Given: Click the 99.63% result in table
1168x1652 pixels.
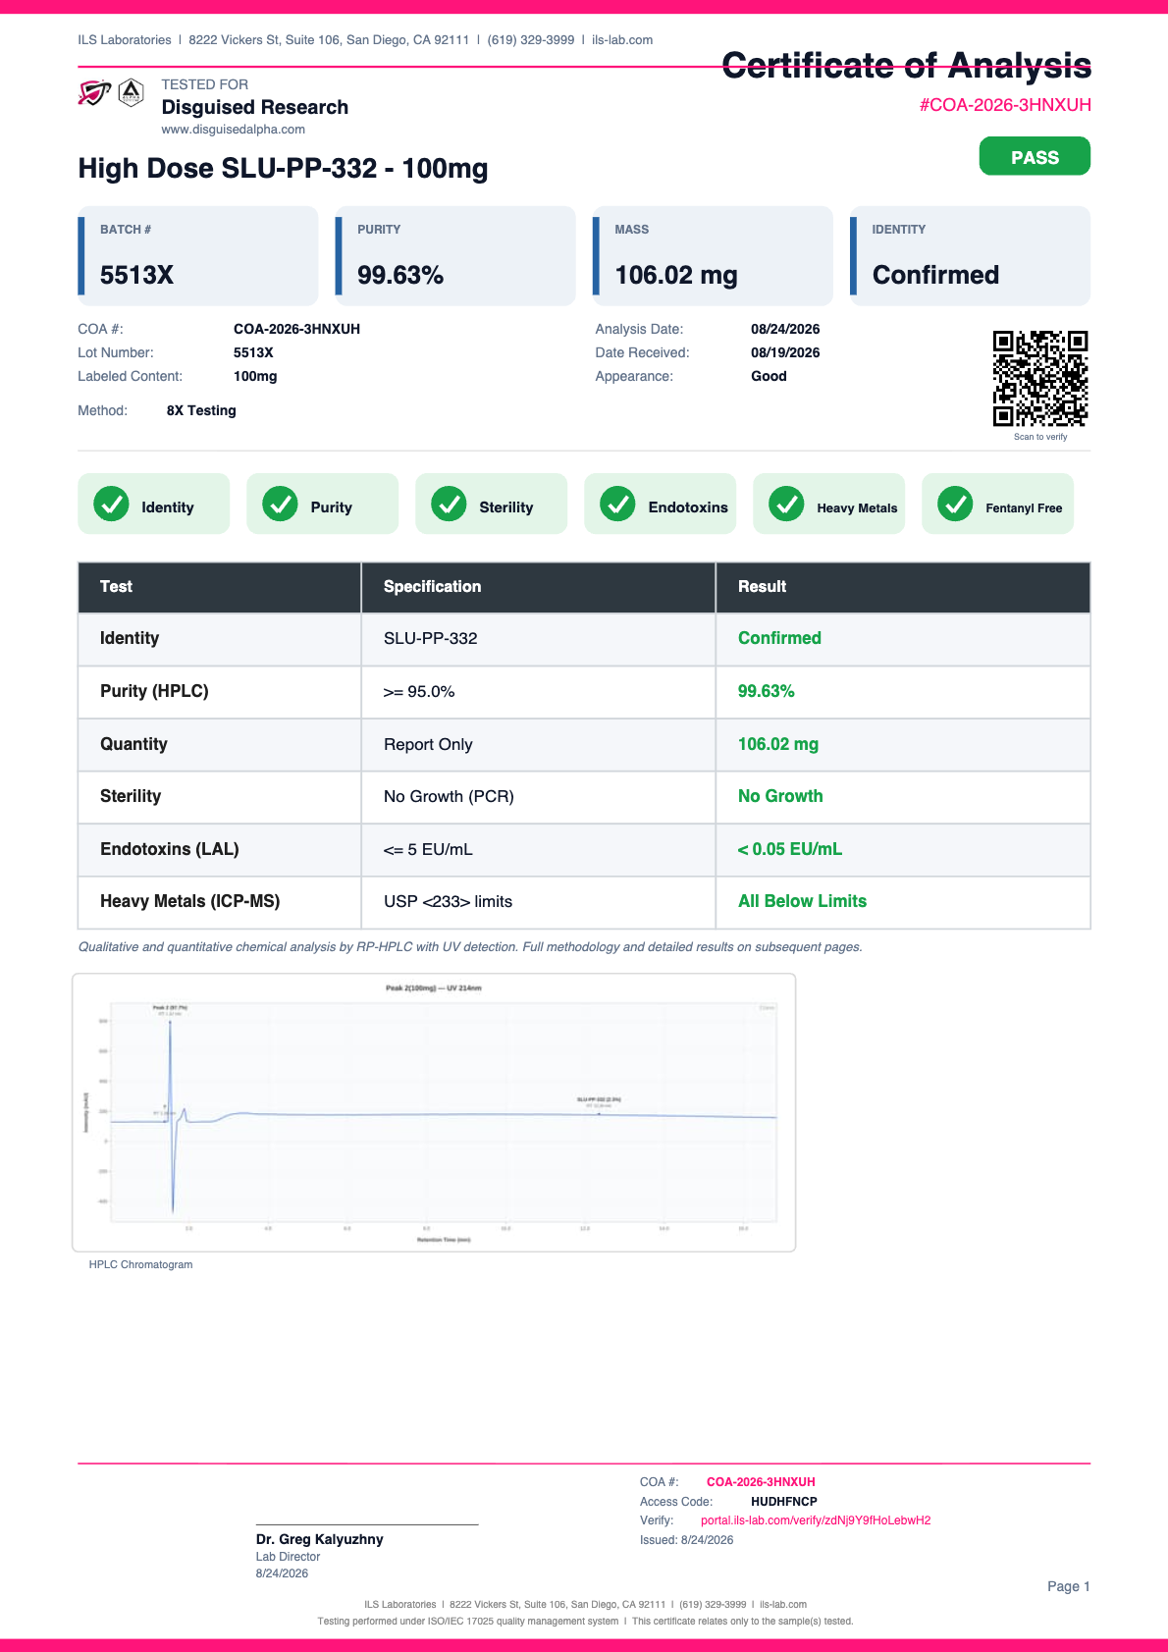Looking at the screenshot, I should 767,691.
